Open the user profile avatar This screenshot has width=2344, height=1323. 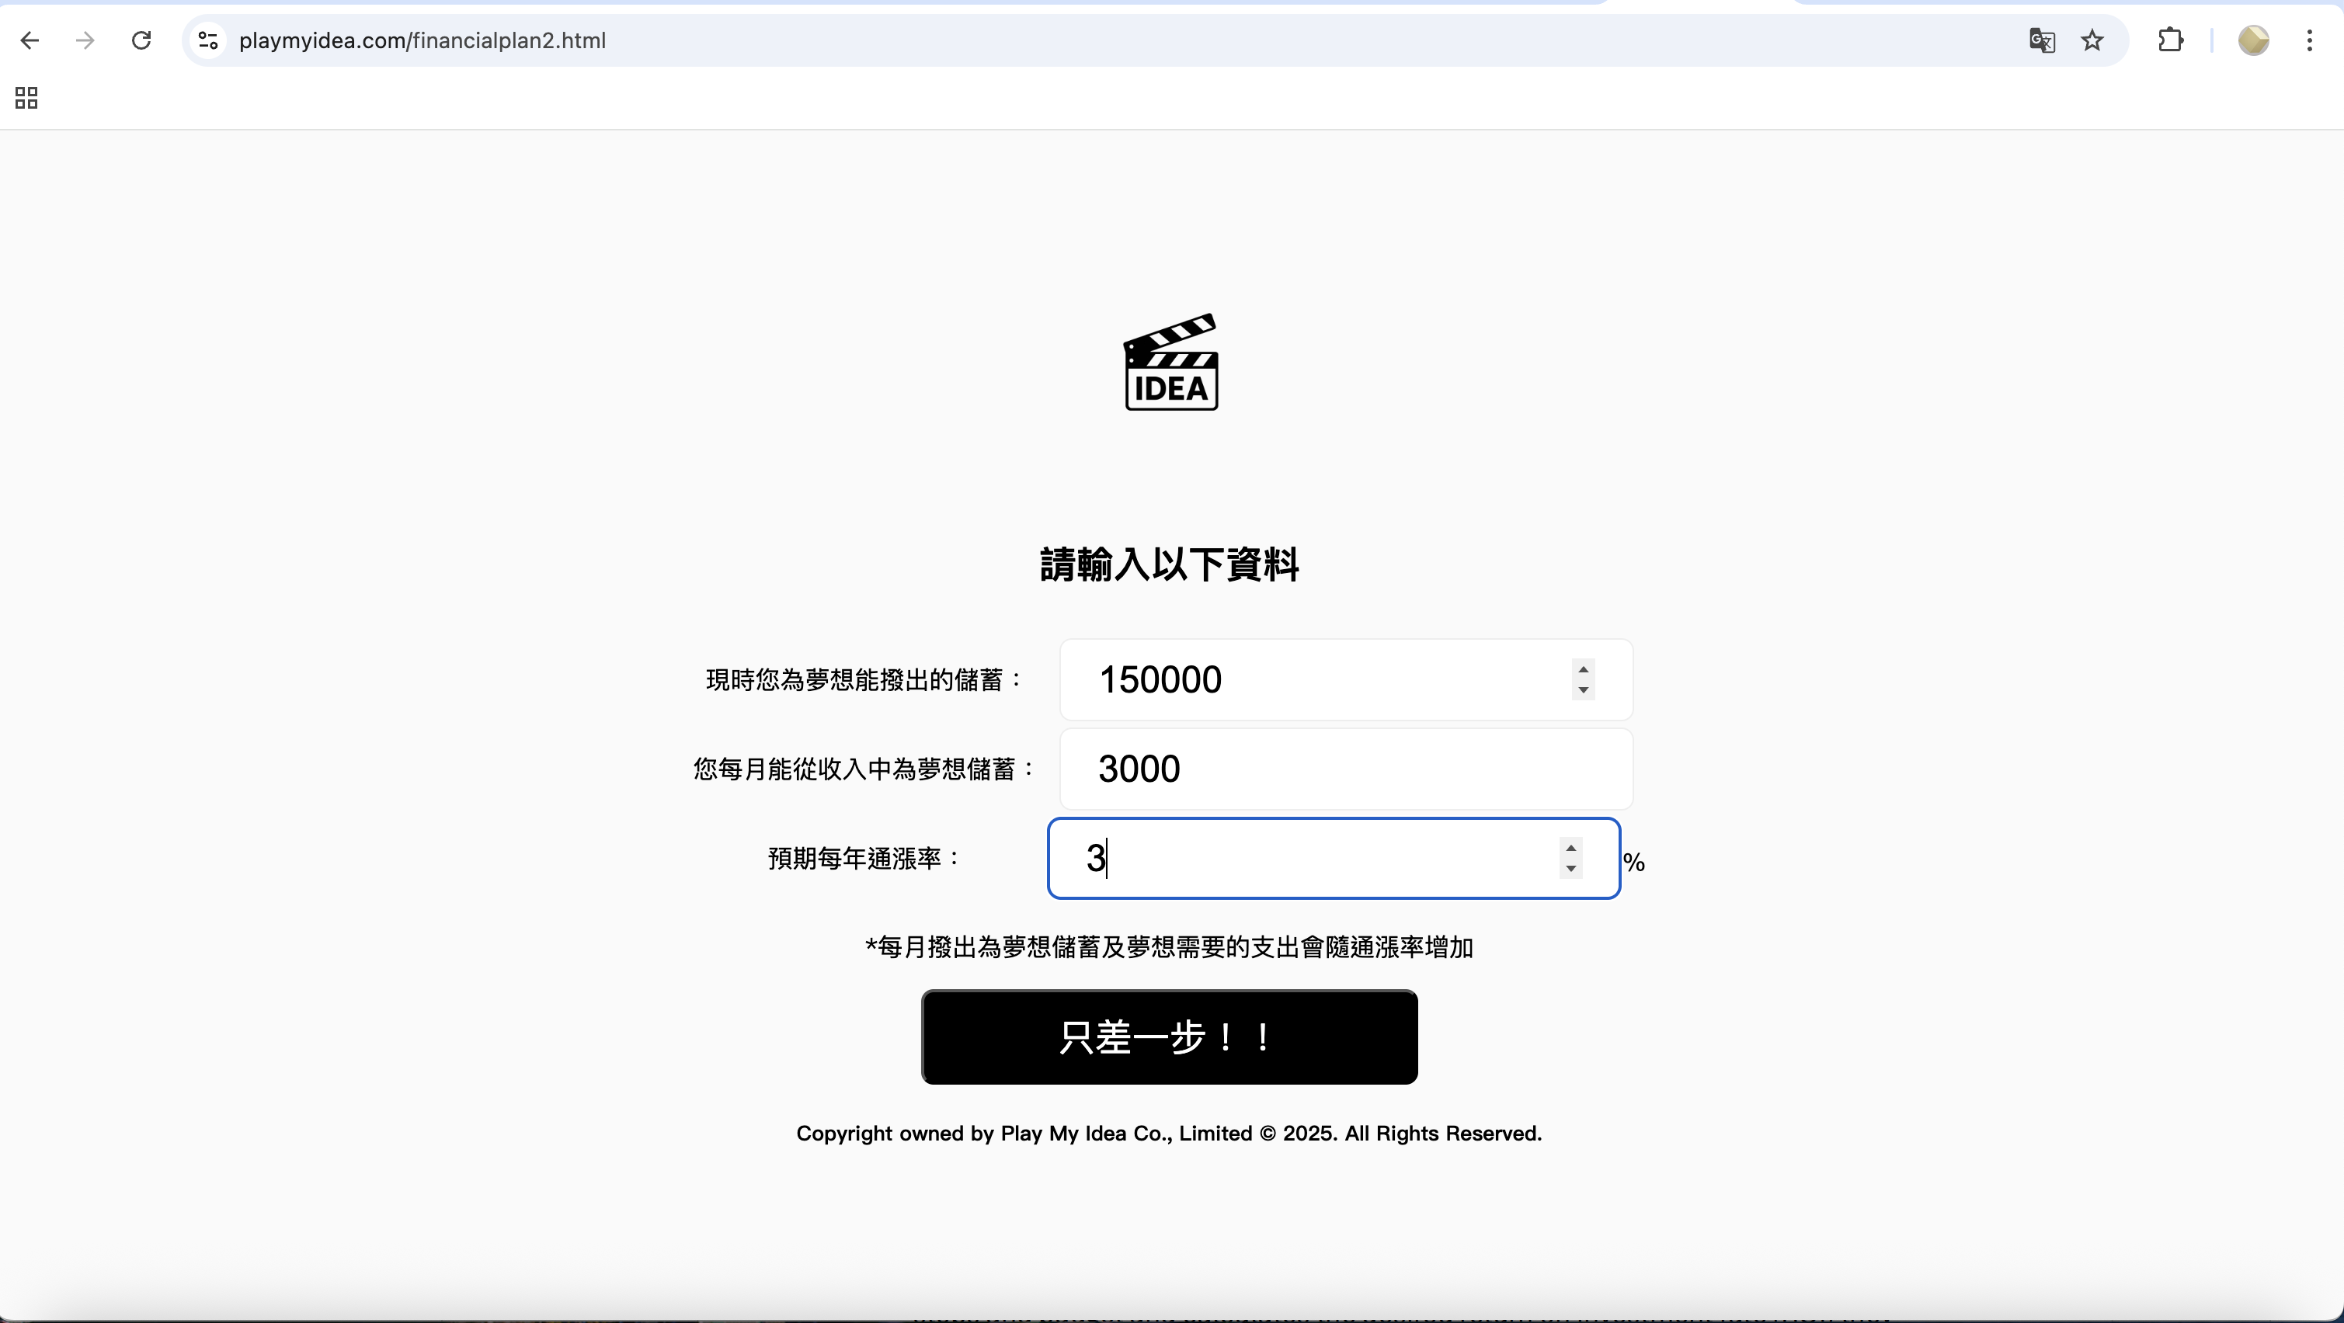pyautogui.click(x=2253, y=40)
